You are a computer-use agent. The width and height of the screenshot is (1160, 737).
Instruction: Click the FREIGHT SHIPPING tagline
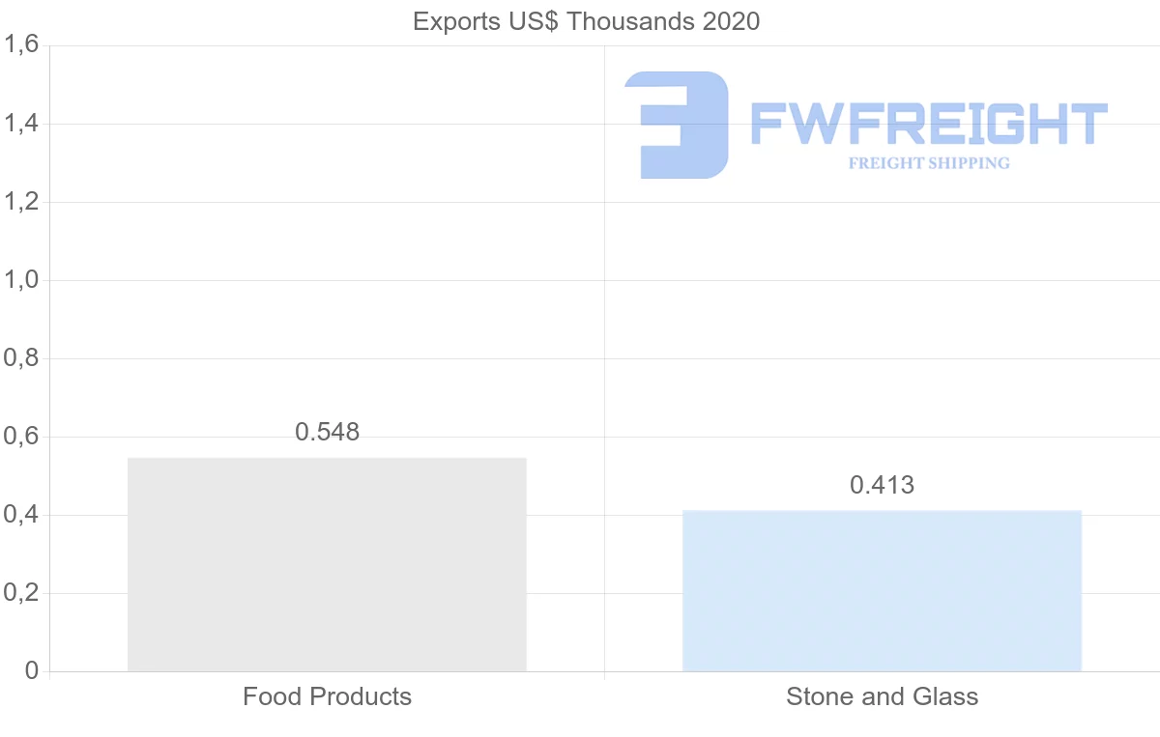tap(928, 163)
